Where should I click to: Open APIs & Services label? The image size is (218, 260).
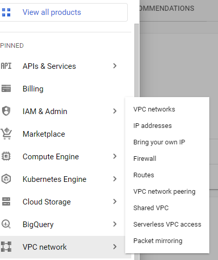[x=49, y=66]
